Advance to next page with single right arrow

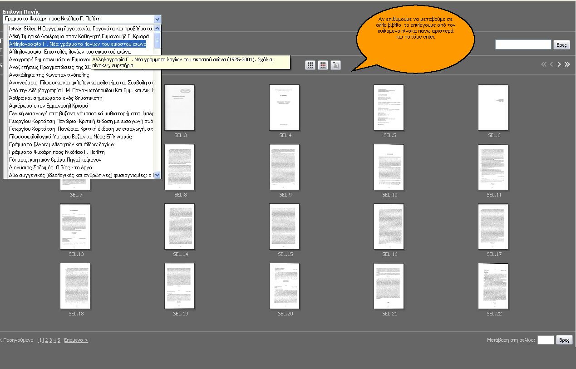click(559, 64)
